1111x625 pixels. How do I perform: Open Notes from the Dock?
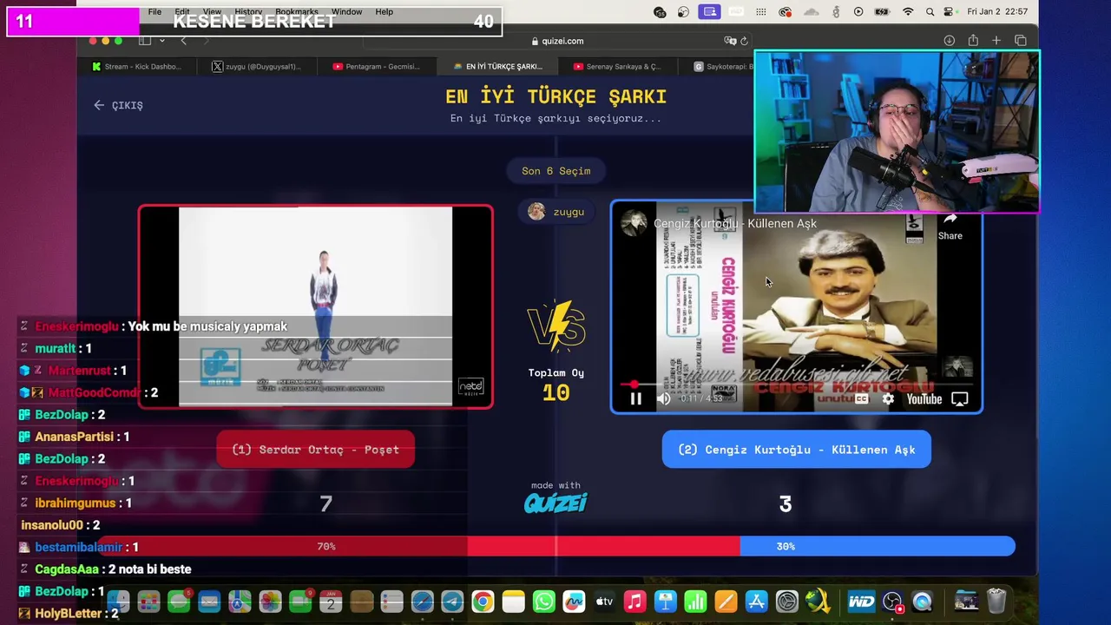click(x=513, y=602)
